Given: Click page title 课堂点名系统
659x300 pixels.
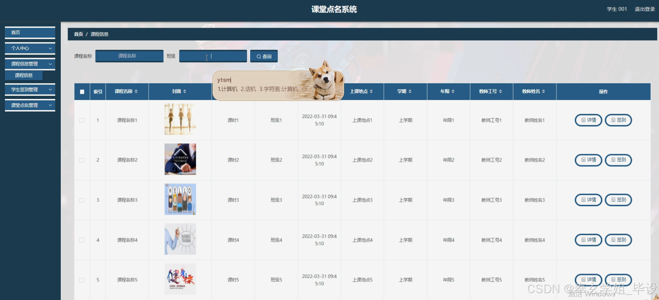Looking at the screenshot, I should pyautogui.click(x=334, y=9).
